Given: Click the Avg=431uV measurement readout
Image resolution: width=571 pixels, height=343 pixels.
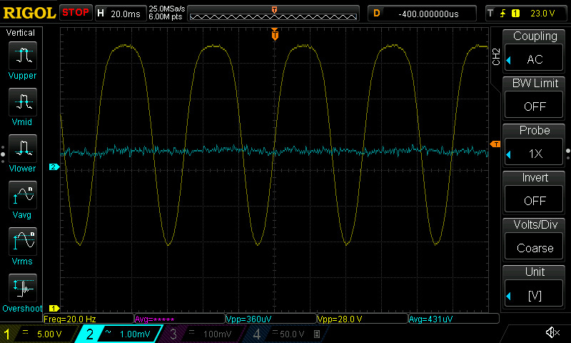Looking at the screenshot, I should (454, 319).
